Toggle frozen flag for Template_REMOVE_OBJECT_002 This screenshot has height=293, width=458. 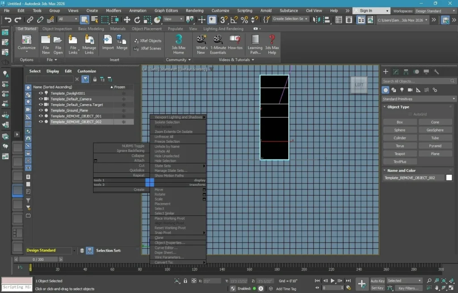(123, 121)
